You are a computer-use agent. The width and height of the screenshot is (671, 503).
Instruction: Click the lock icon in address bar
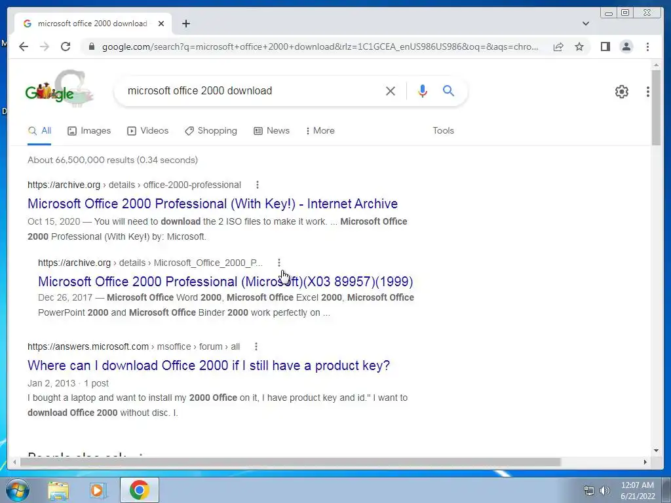tap(92, 47)
